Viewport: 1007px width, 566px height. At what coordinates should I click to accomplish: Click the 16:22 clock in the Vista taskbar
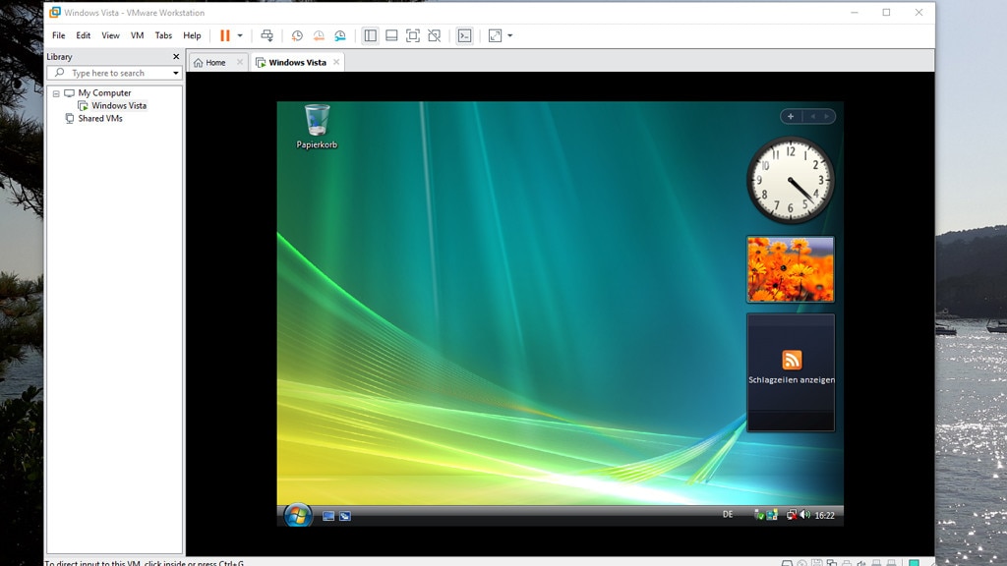click(x=825, y=515)
